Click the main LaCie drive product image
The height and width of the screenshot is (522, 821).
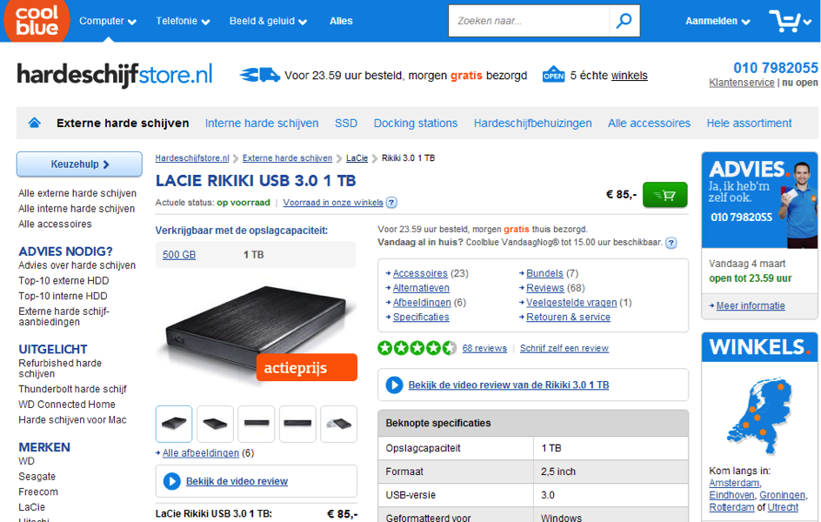pyautogui.click(x=257, y=331)
